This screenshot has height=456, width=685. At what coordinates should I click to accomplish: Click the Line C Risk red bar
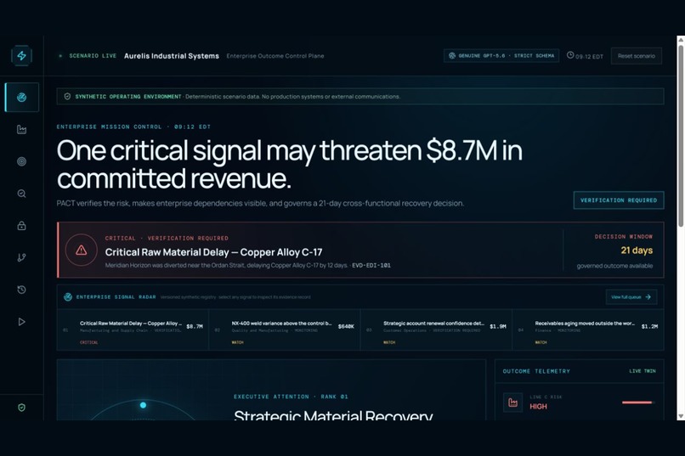pyautogui.click(x=637, y=403)
